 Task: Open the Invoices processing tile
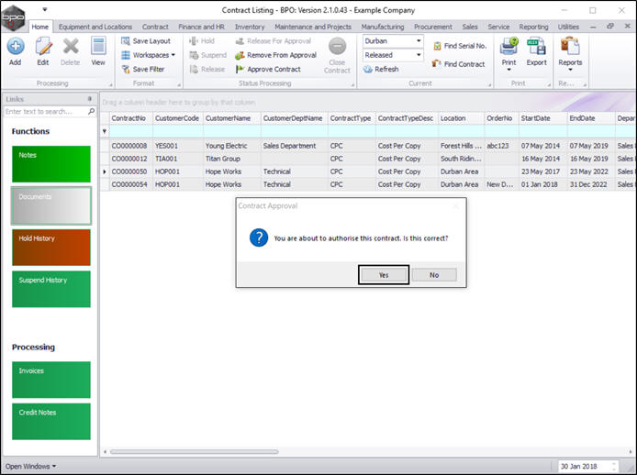pyautogui.click(x=51, y=380)
